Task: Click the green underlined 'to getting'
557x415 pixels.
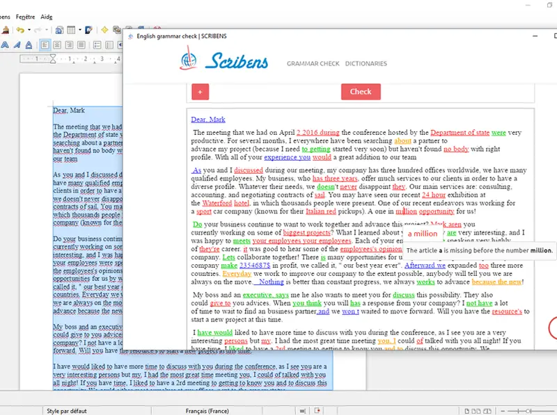Action: (x=316, y=149)
